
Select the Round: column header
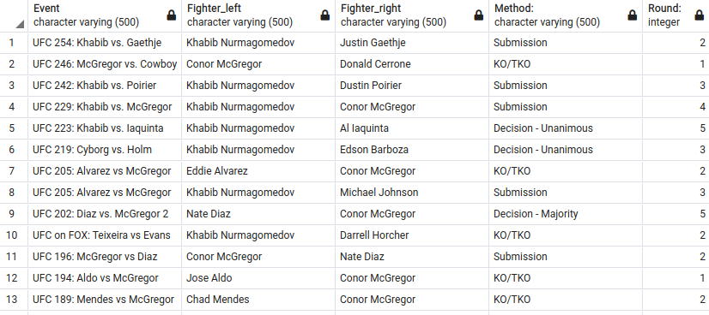pos(676,15)
